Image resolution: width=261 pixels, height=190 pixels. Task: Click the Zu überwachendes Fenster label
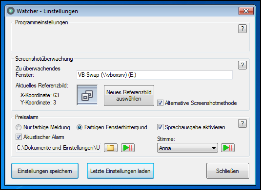(38, 71)
